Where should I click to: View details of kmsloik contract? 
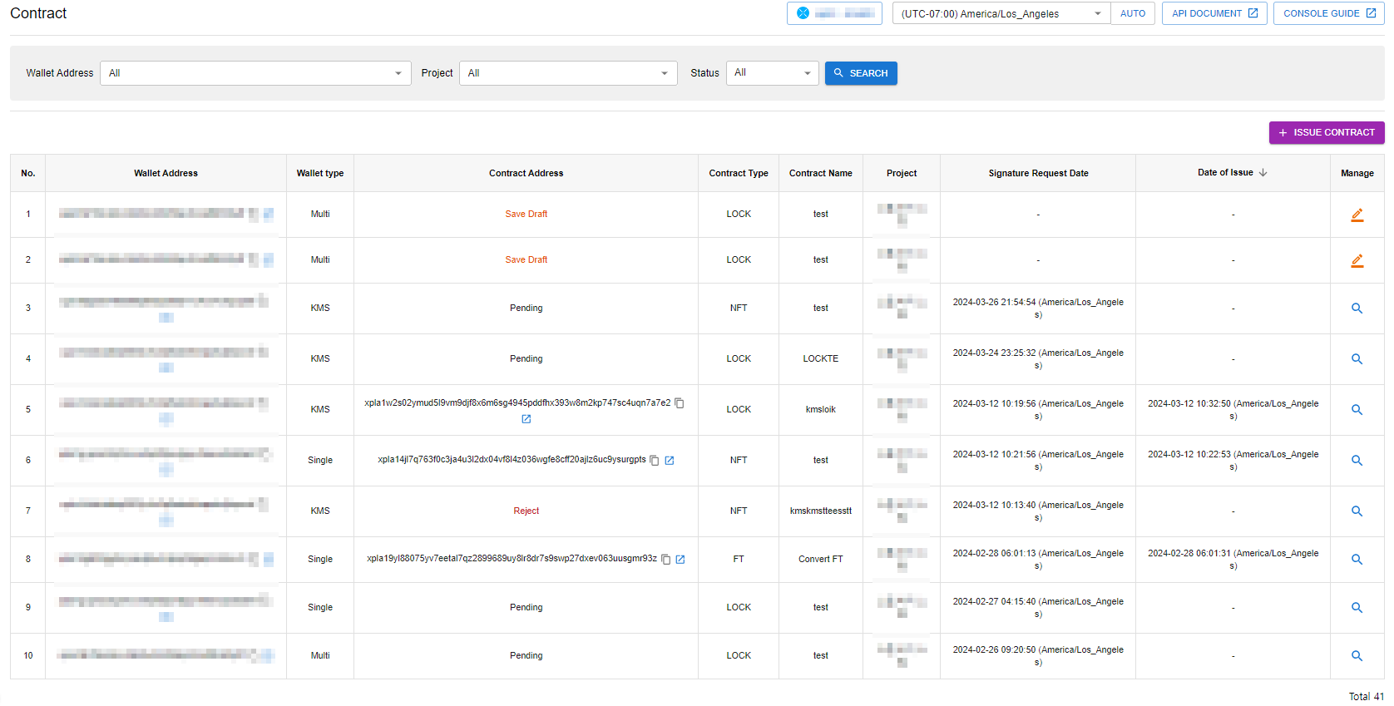(1357, 410)
